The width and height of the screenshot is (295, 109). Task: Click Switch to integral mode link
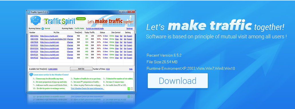click(x=95, y=29)
